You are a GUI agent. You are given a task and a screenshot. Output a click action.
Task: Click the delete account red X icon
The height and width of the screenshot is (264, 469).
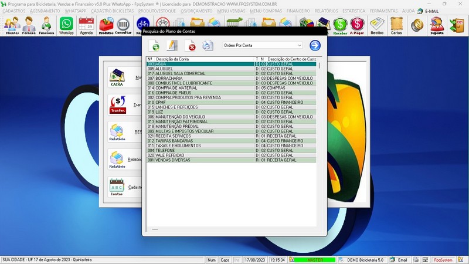pyautogui.click(x=190, y=46)
